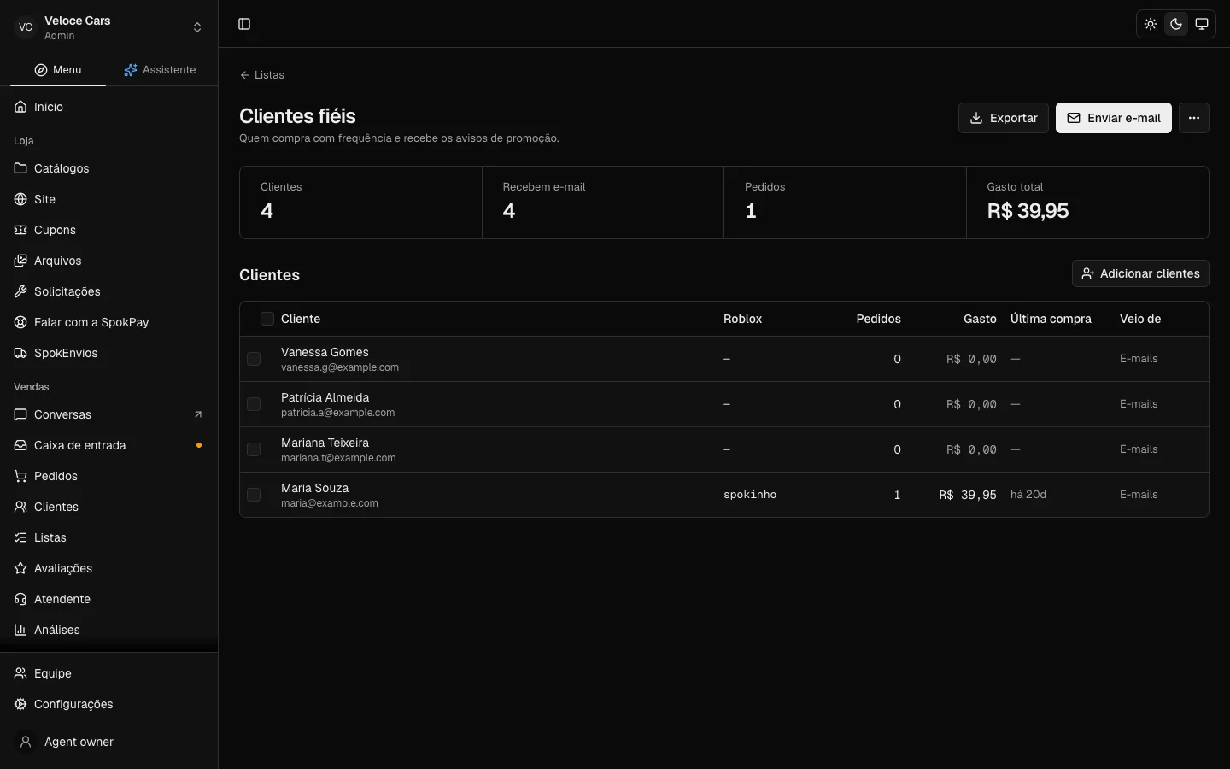Click Adicionar clientes button

(1140, 273)
